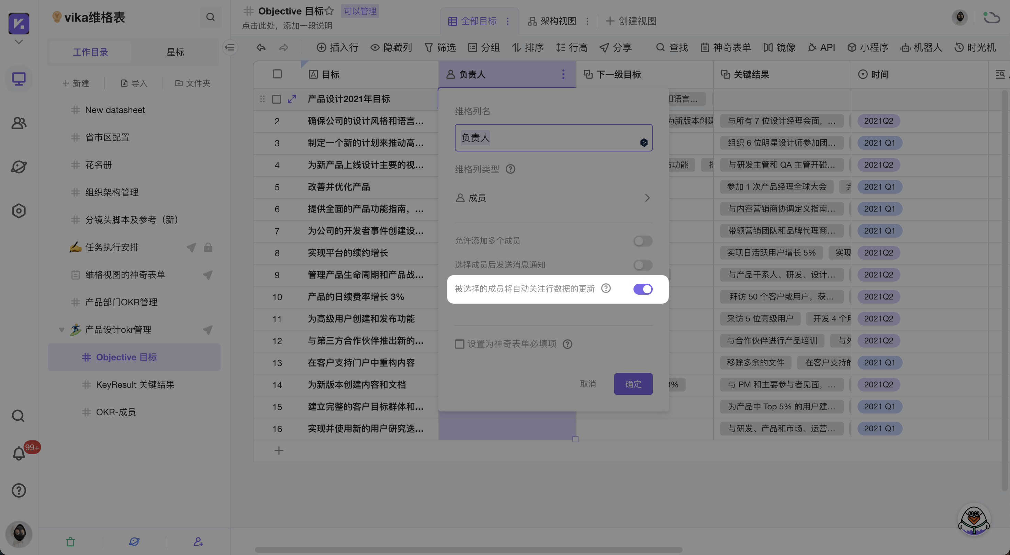Click the 时光机 (time machine) icon
Screen dimensions: 1010x555
tap(975, 47)
